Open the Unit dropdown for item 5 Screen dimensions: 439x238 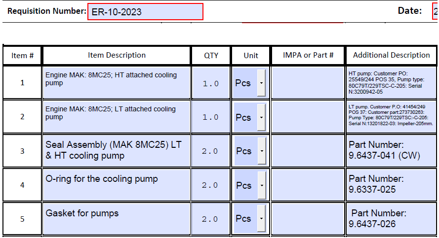click(x=261, y=219)
